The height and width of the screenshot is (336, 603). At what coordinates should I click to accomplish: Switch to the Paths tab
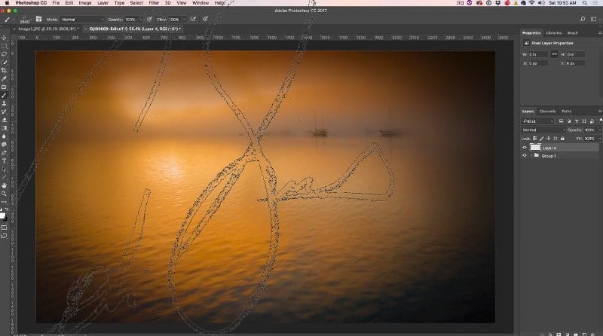click(x=567, y=111)
